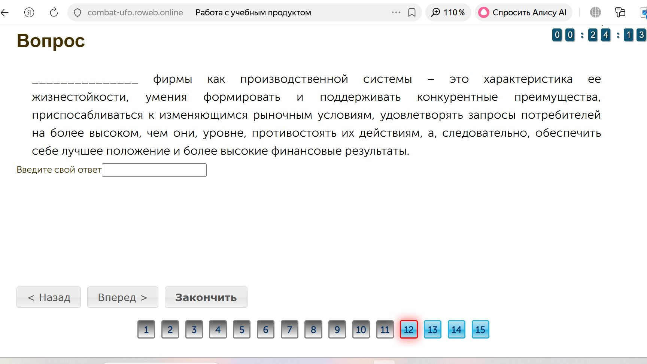Click the browser back arrow icon
Viewport: 647px width, 364px height.
pos(4,12)
